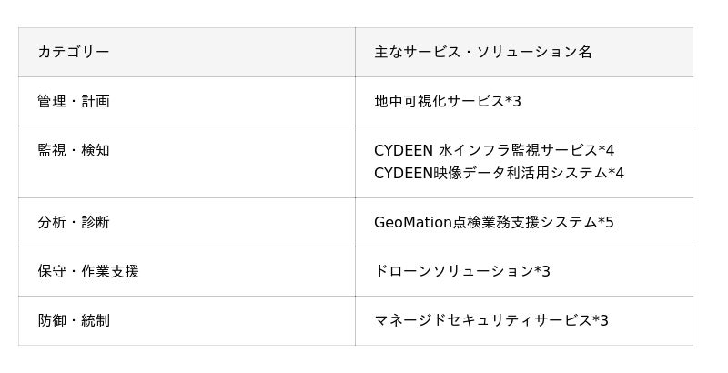Click the *3 footnote after ドローンソリューション
728x373 pixels.
[x=542, y=271]
